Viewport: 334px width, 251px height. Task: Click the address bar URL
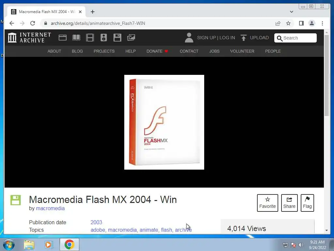click(98, 23)
